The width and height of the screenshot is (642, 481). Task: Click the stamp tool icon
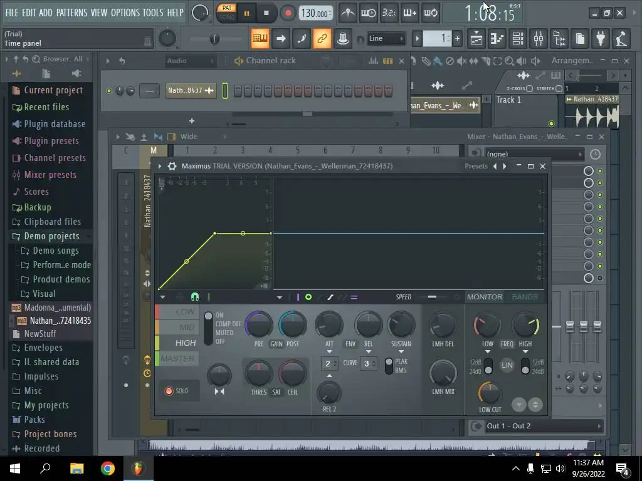click(343, 39)
